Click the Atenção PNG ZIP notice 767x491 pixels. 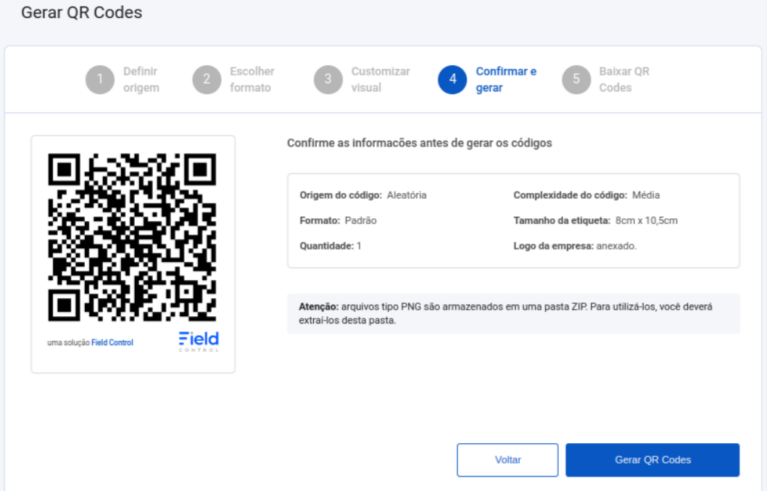(x=513, y=313)
